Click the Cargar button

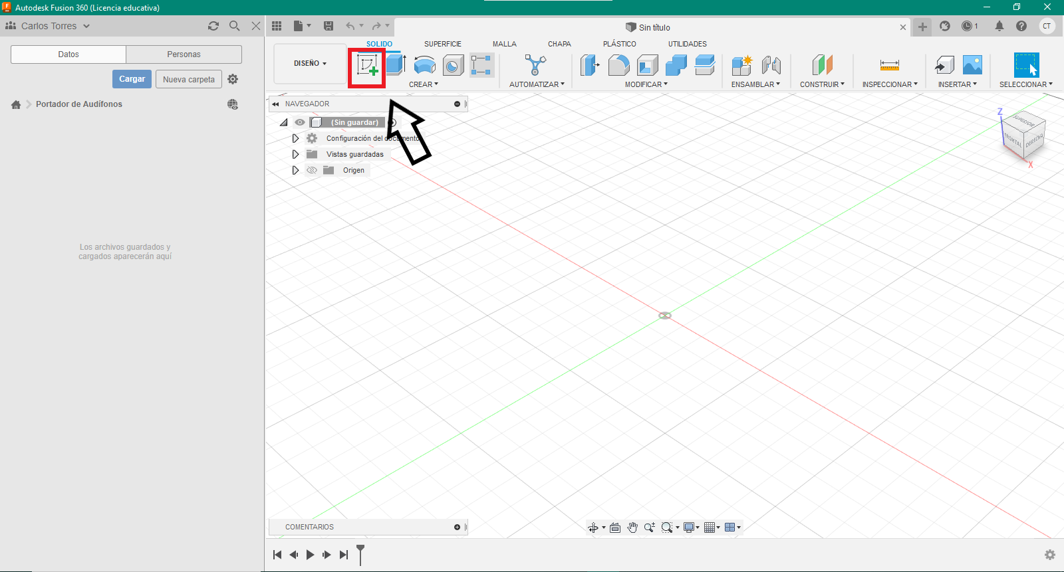click(132, 79)
